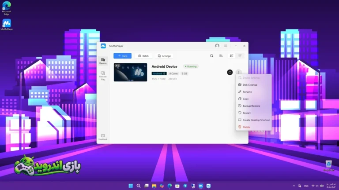Click the Wi-Fi network tray icon

click(313, 186)
